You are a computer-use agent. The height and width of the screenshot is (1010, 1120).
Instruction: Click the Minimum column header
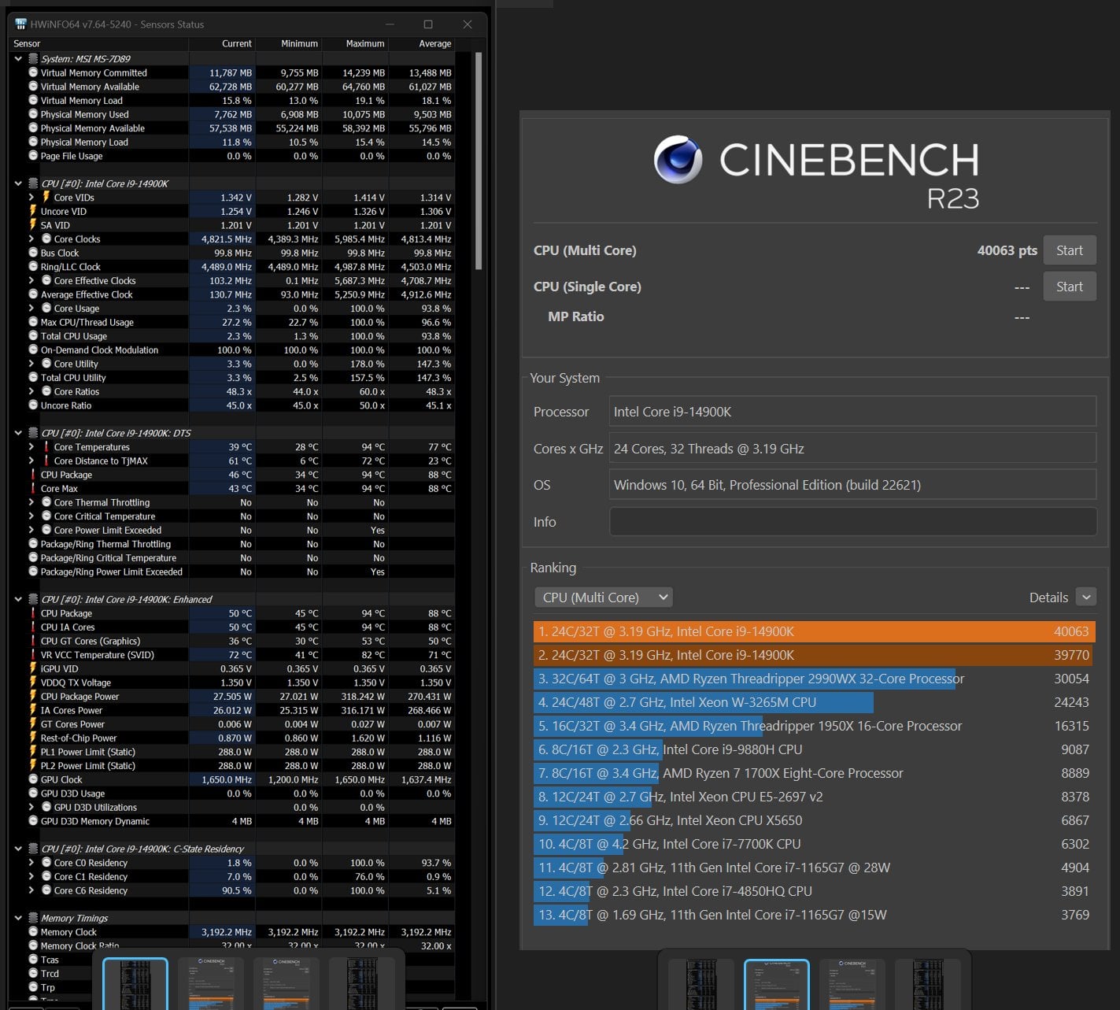(x=289, y=44)
